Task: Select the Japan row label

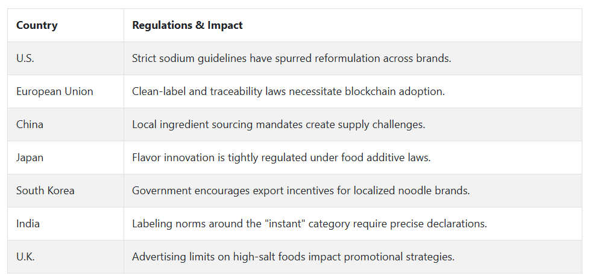Action: pos(30,158)
